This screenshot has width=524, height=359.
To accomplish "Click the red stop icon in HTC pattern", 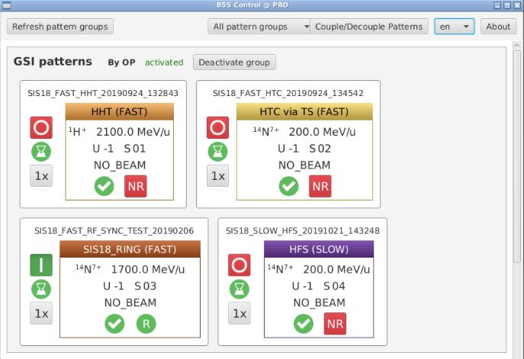I will [218, 127].
